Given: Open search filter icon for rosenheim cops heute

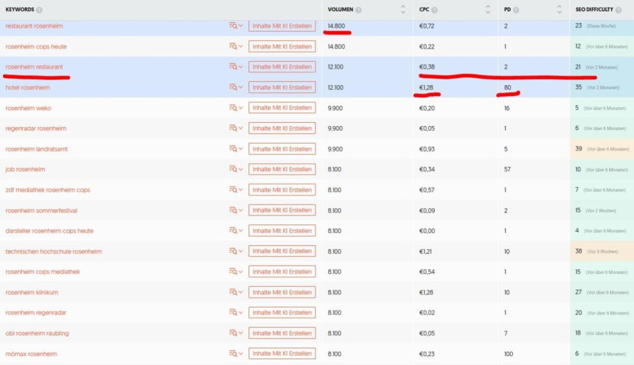Looking at the screenshot, I should click(x=236, y=47).
